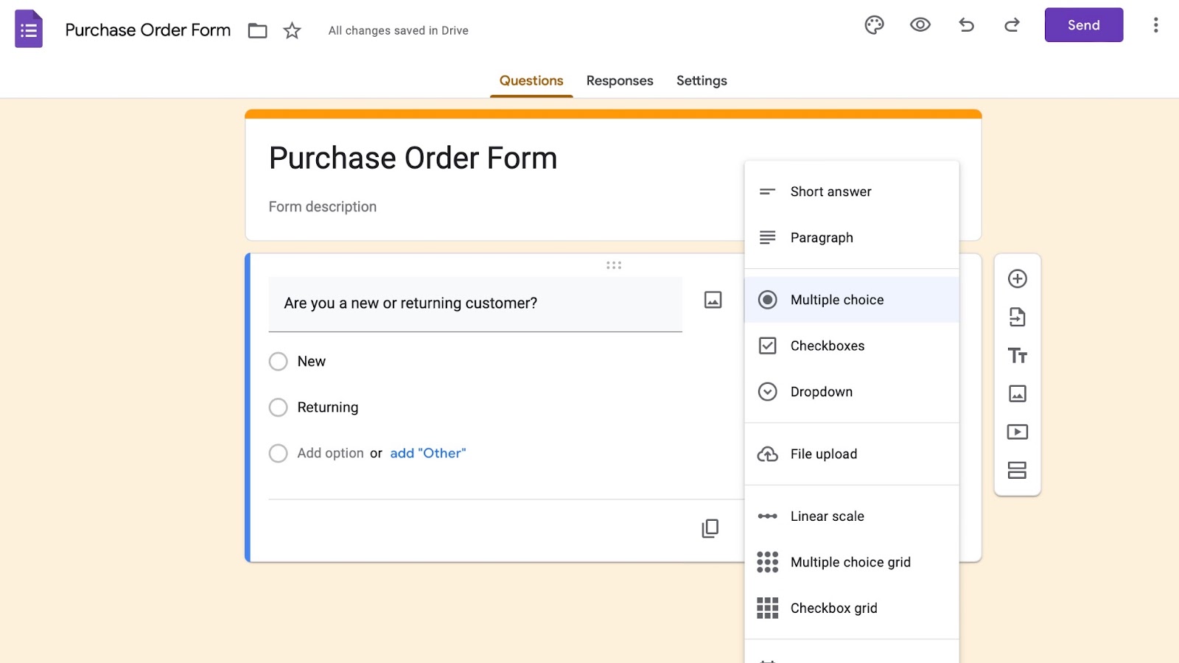This screenshot has height=663, width=1179.
Task: Add a video from sidebar
Action: [x=1017, y=432]
